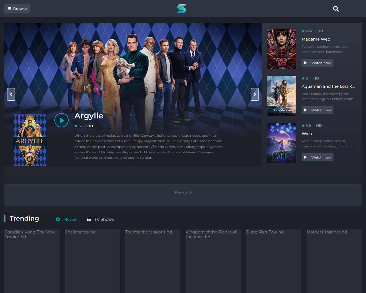Click the Trending section heading
This screenshot has width=366, height=293.
(x=24, y=218)
